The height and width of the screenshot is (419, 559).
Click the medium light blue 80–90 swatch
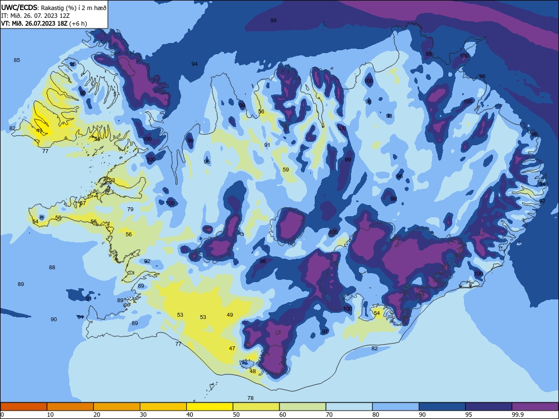click(396, 407)
